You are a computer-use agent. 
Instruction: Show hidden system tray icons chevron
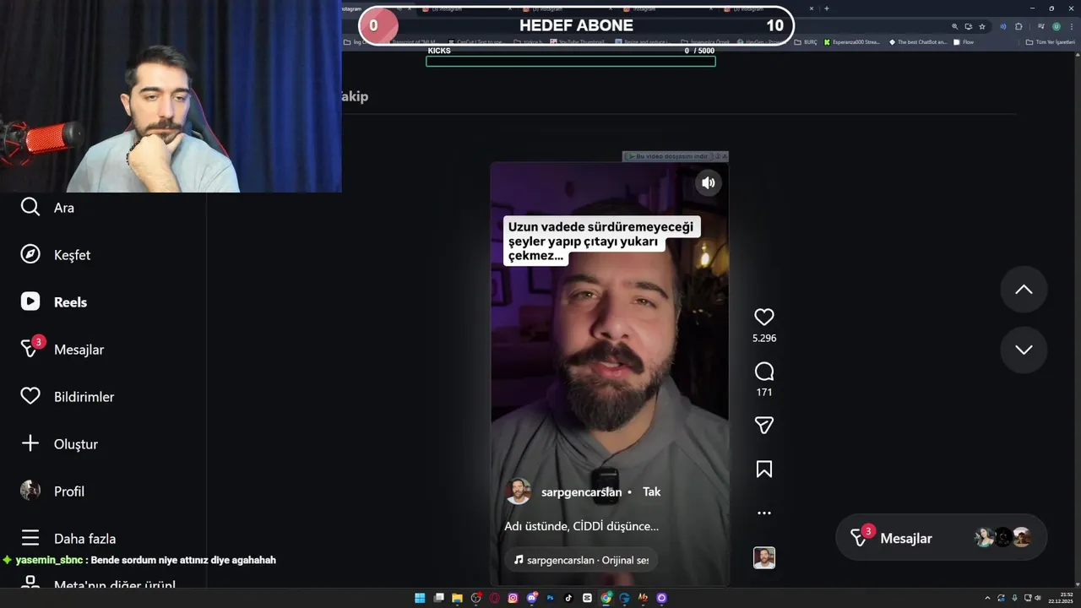coord(987,598)
